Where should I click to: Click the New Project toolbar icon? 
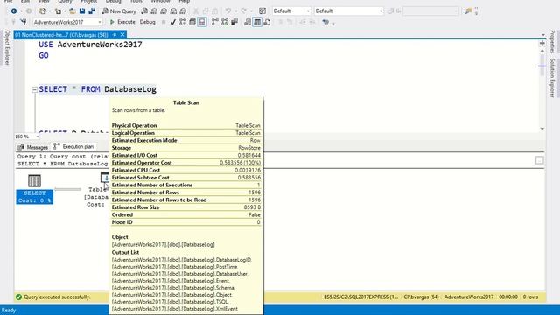click(x=42, y=11)
